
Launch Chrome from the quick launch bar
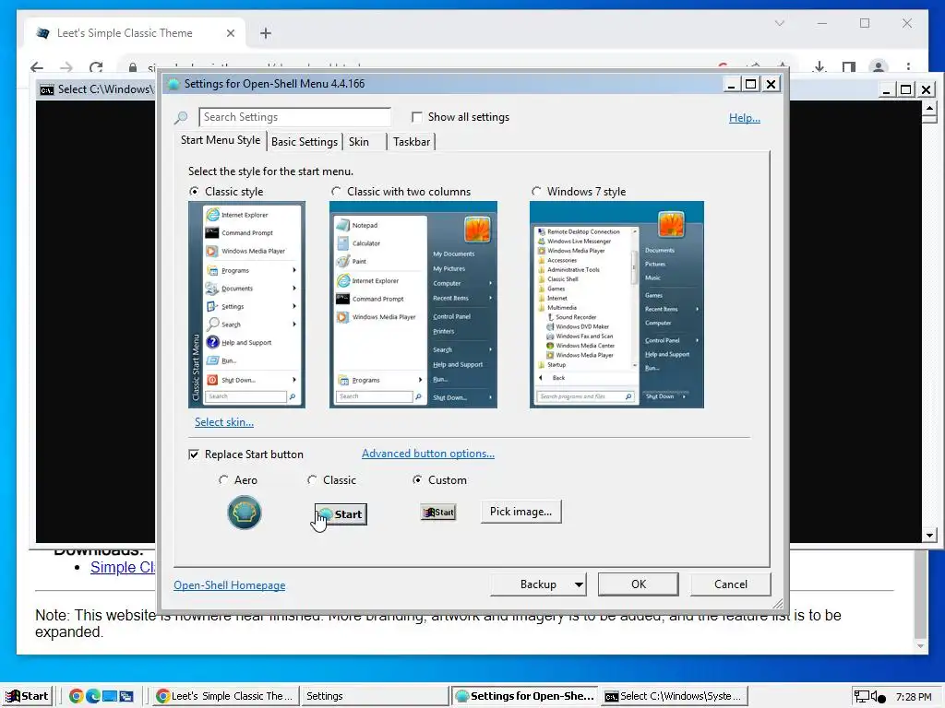(76, 697)
